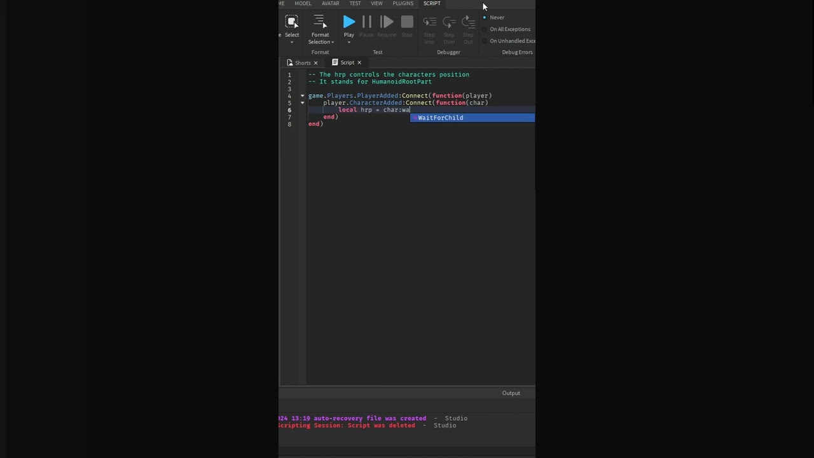The image size is (814, 458).
Task: Click the Step Over debugger icon
Action: pyautogui.click(x=449, y=22)
